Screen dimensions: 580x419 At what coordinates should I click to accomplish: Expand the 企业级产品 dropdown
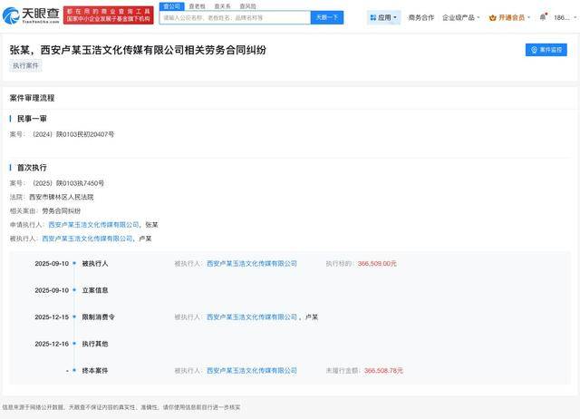pyautogui.click(x=461, y=17)
